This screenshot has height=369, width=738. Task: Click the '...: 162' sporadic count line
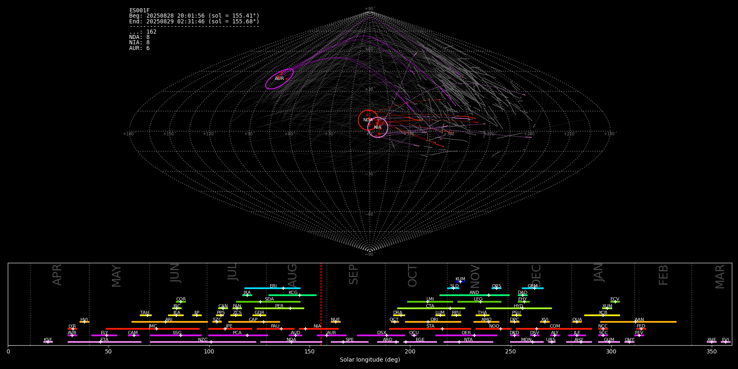(x=143, y=32)
